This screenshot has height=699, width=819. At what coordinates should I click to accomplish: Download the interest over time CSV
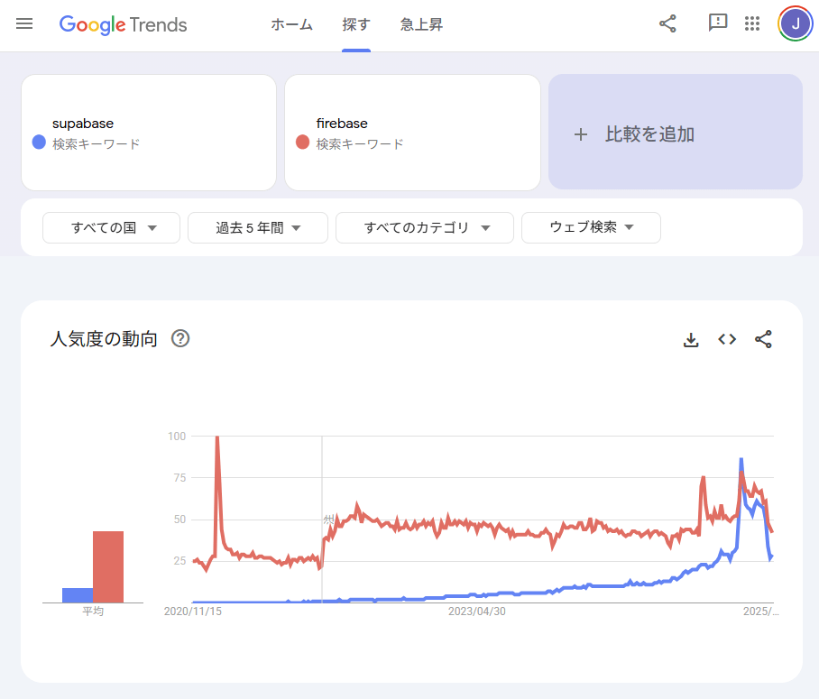tap(691, 339)
